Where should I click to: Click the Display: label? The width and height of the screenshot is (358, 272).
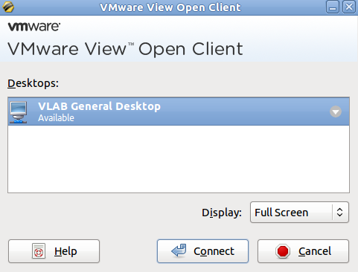222,213
